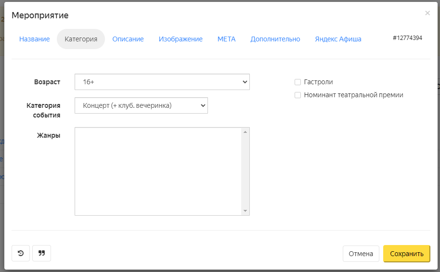The image size is (440, 272).
Task: Click inside the Жанры list box
Action: click(158, 171)
